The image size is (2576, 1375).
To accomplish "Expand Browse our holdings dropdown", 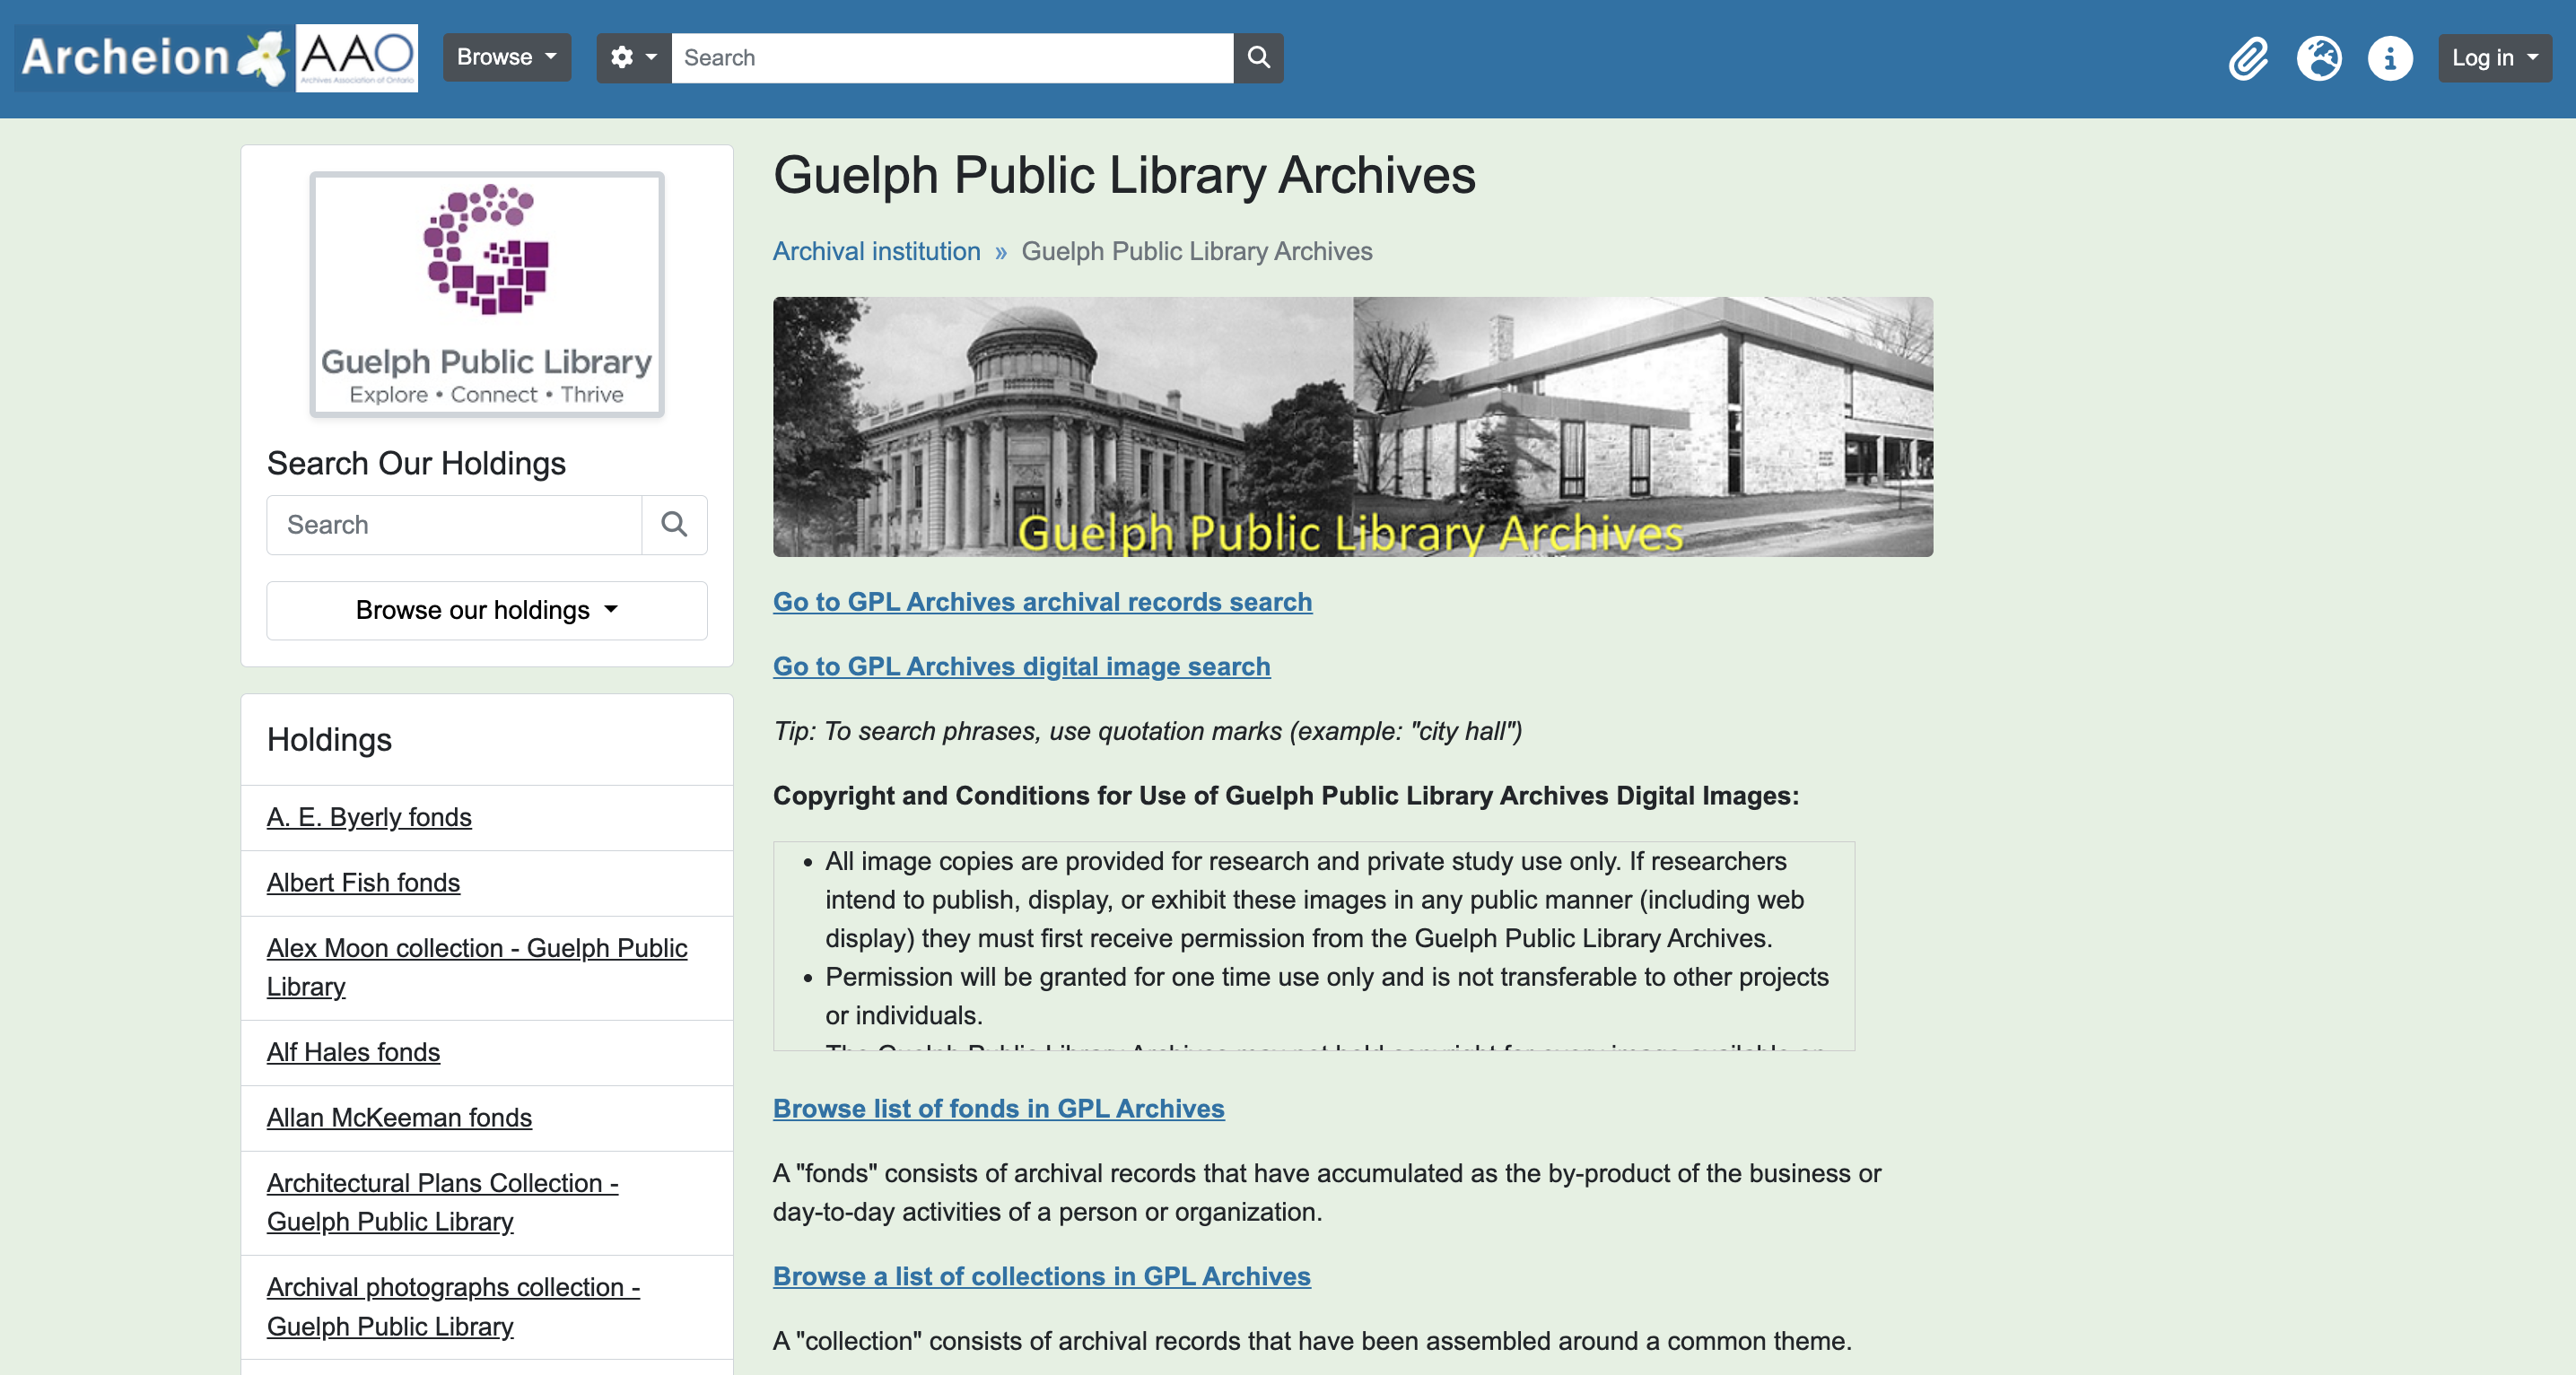I will (x=487, y=610).
